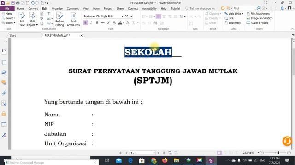Open the font name dropdown

click(122, 16)
